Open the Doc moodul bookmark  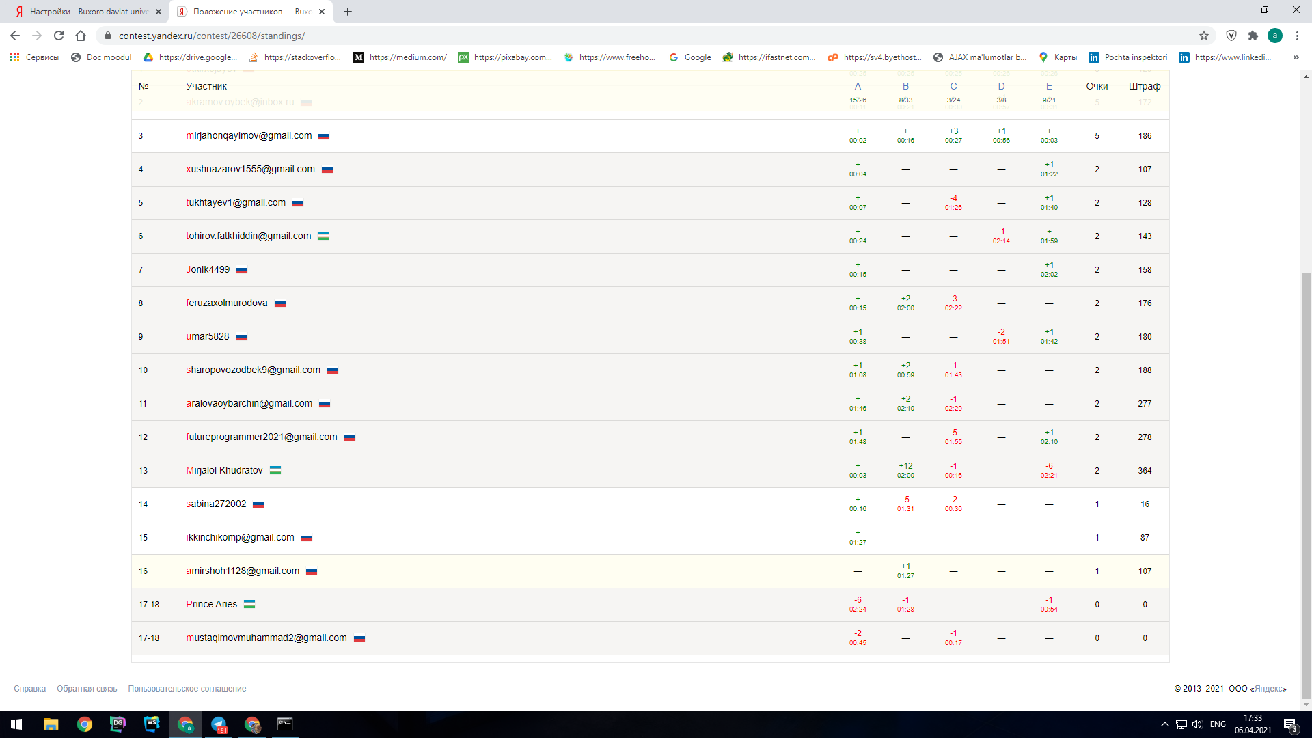(101, 57)
